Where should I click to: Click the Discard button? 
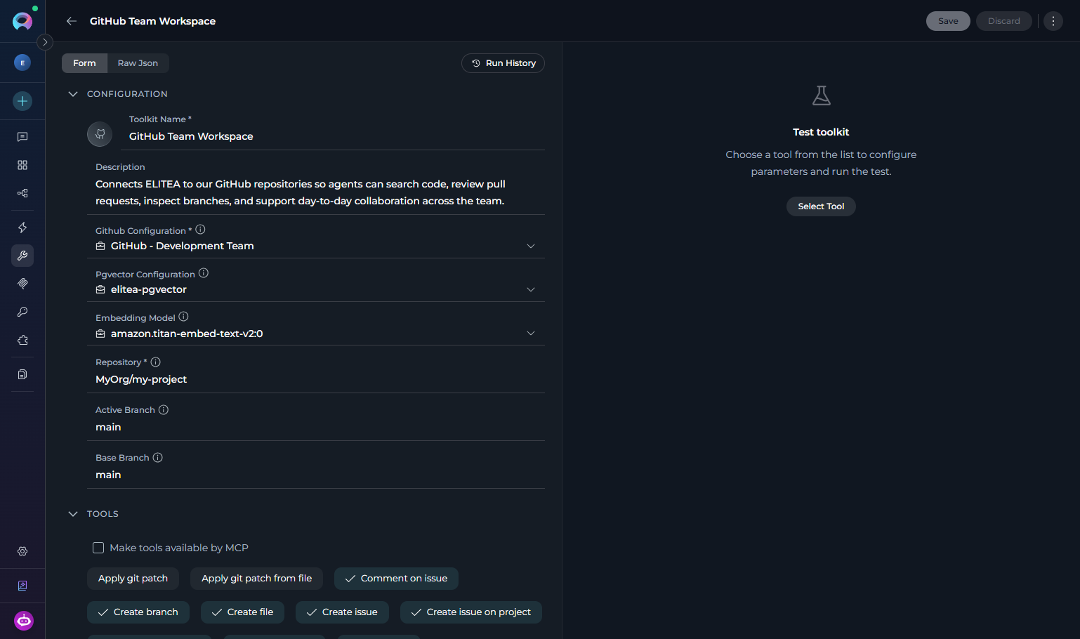[x=1004, y=21]
